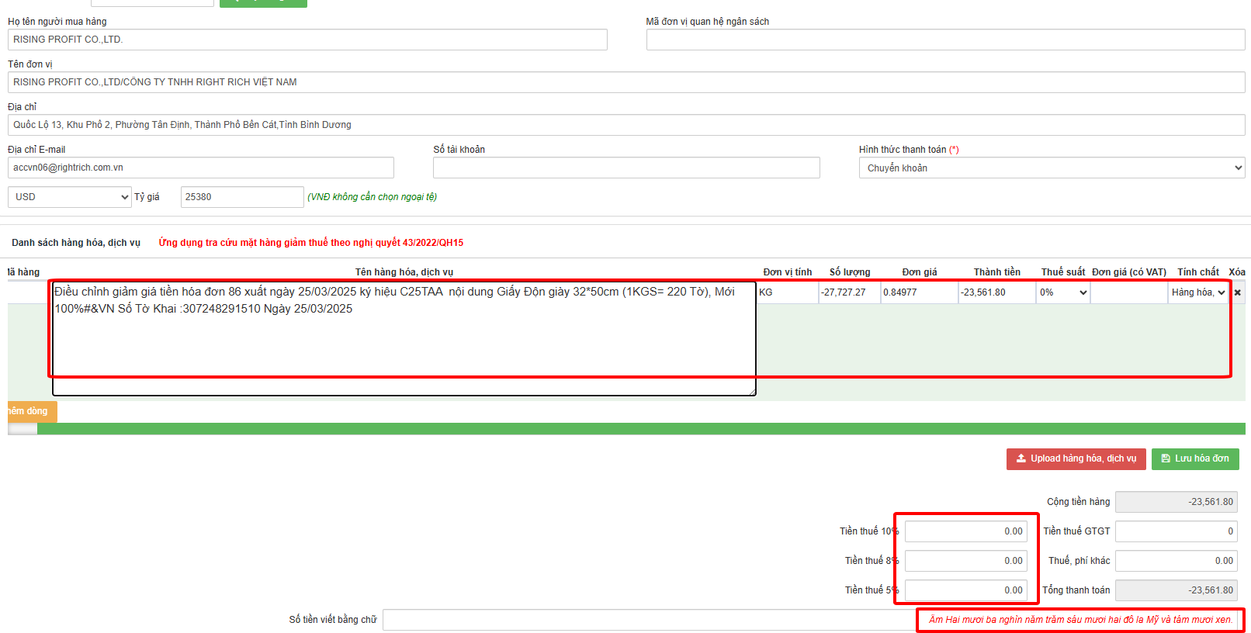
Task: Open the USD currency dropdown
Action: point(70,197)
